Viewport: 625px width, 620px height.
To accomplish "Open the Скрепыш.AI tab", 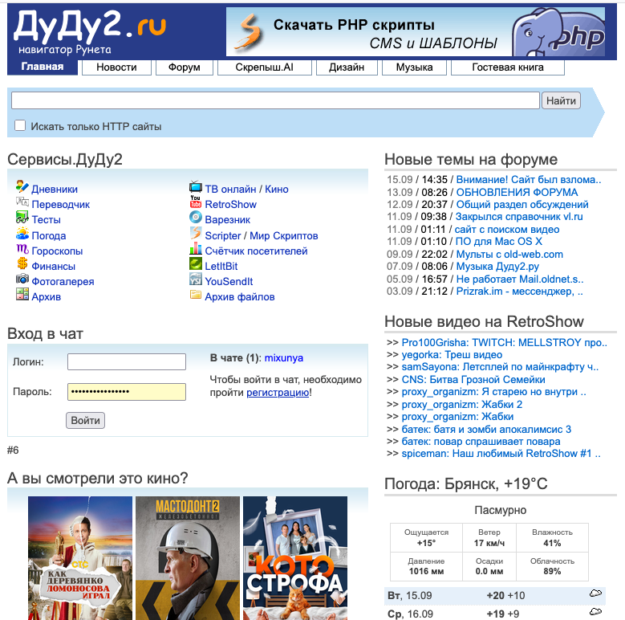I will (x=264, y=67).
